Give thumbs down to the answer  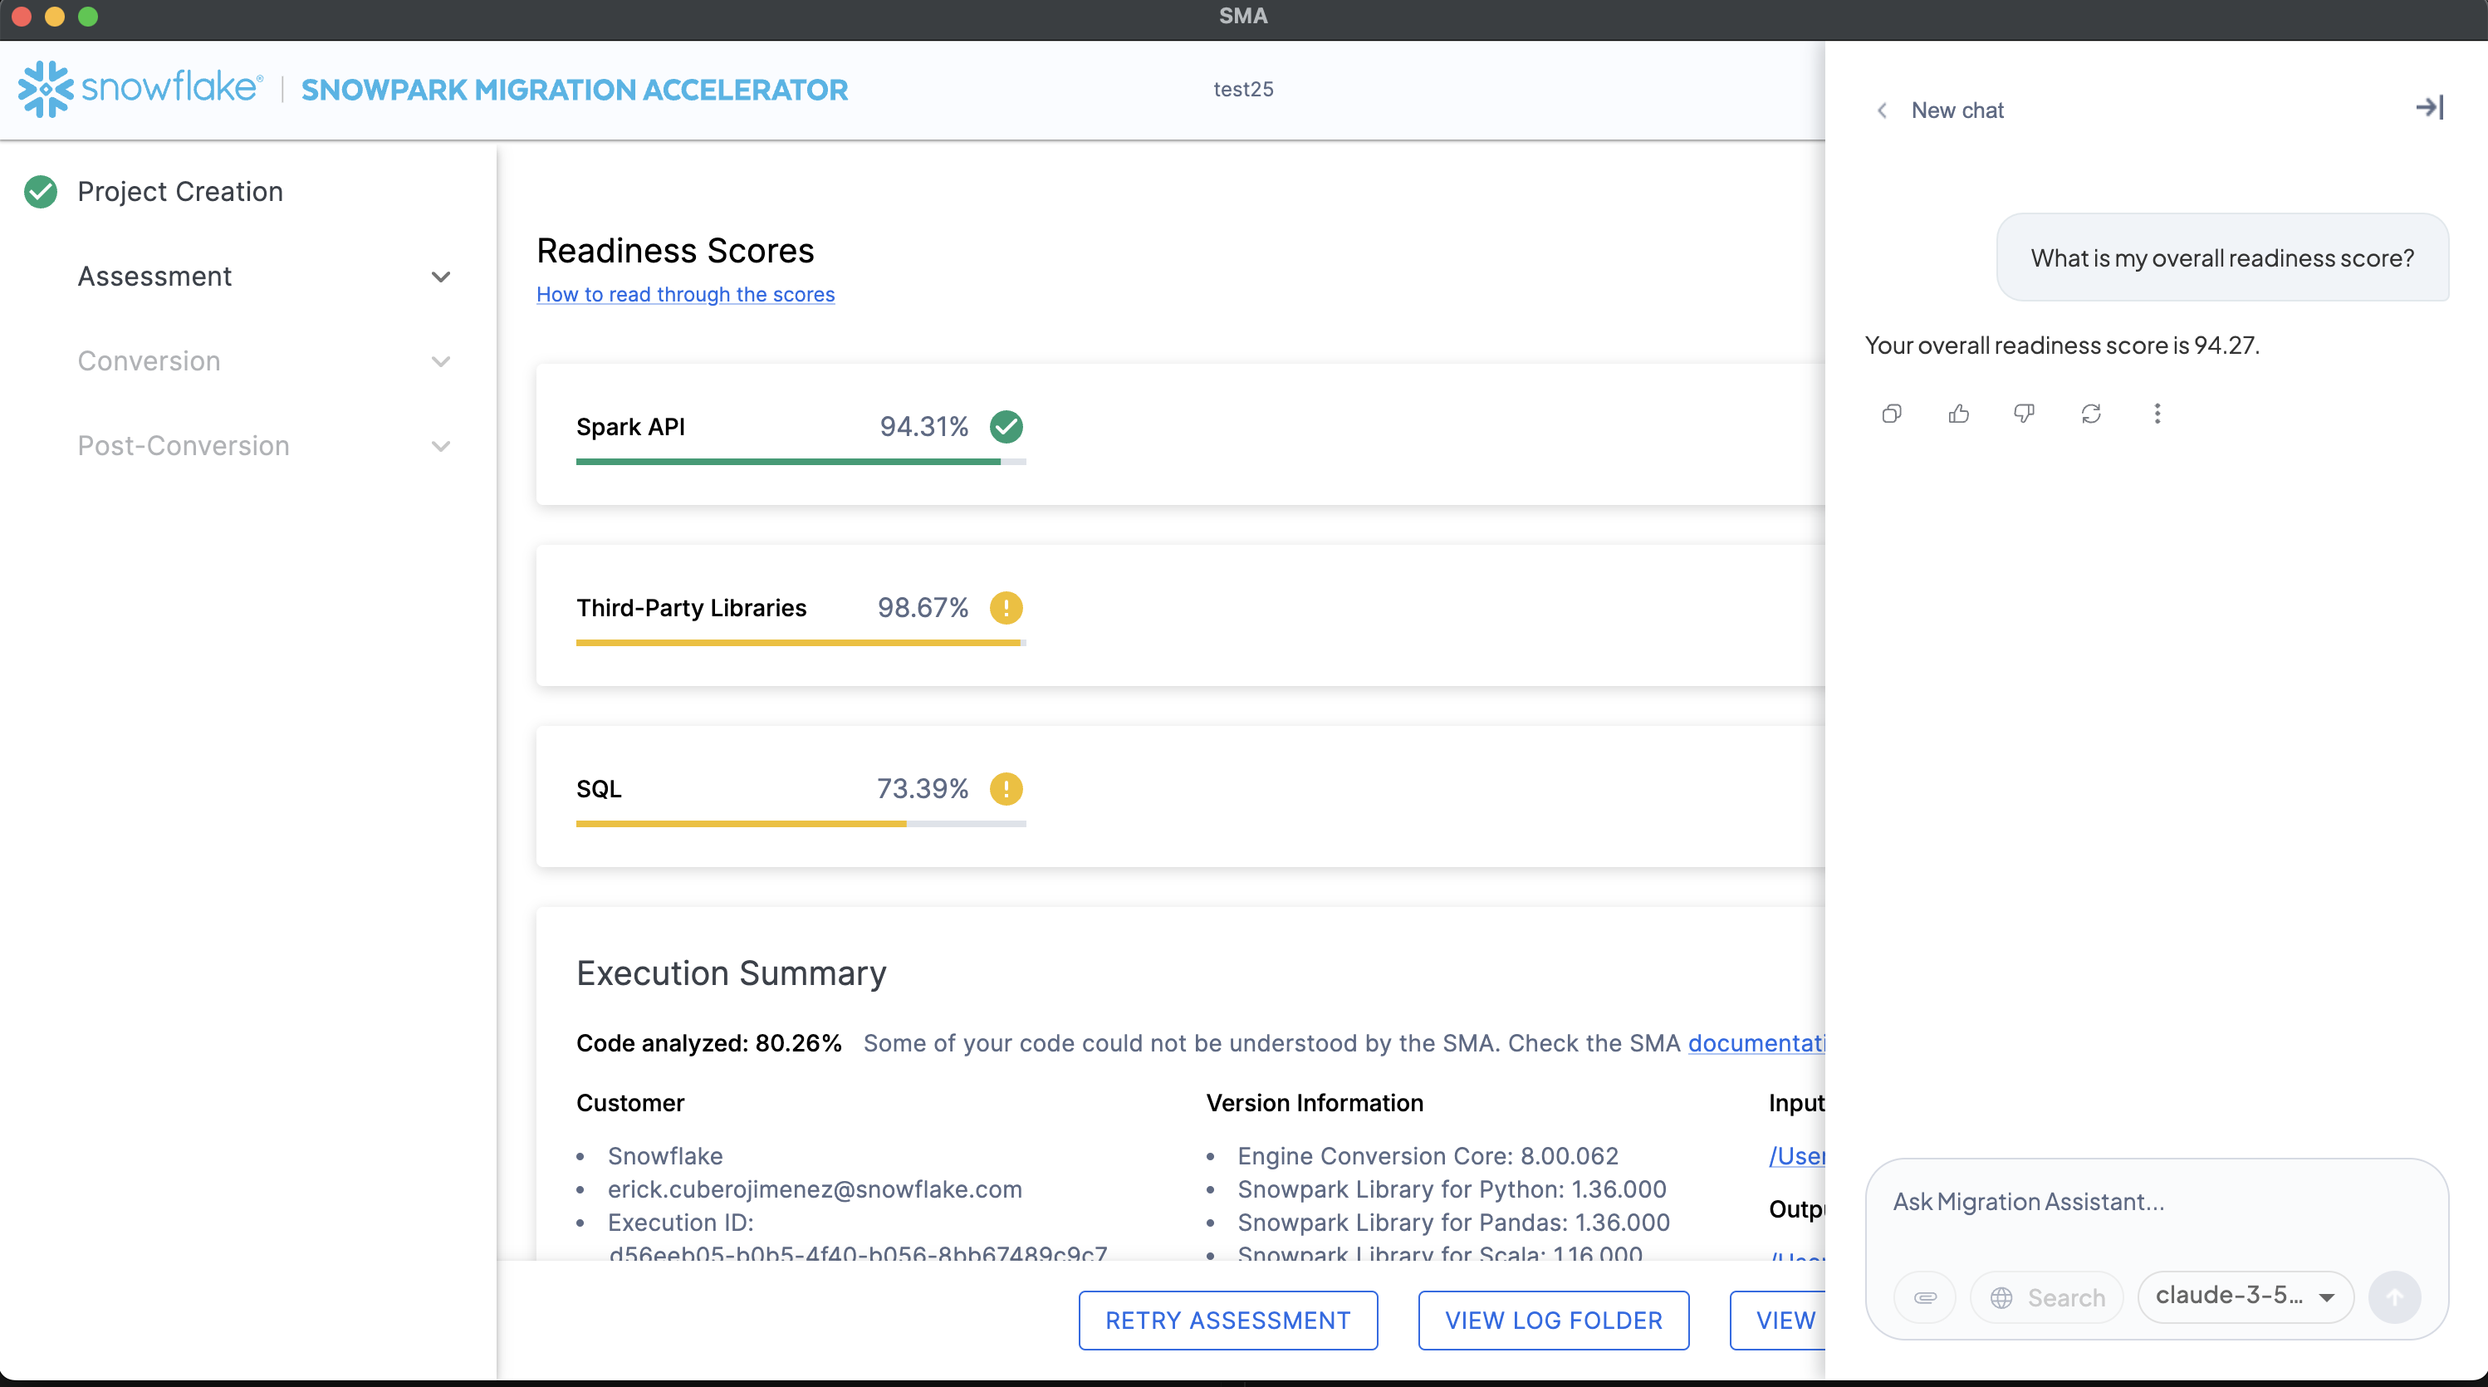click(x=2025, y=414)
